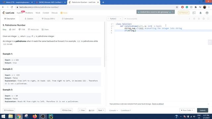This screenshot has height=119, width=212.
Task: Click Add to List heart
Action: click(x=33, y=29)
